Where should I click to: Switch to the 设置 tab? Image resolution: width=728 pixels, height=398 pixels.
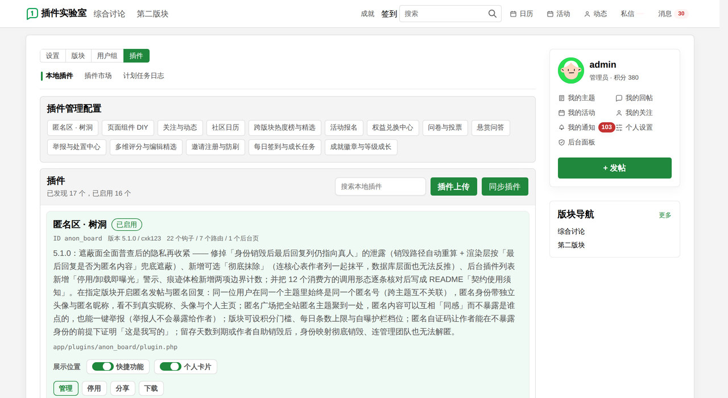(53, 56)
